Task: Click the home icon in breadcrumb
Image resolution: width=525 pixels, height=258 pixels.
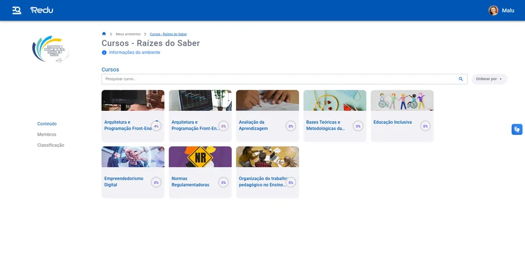Action: (x=104, y=34)
